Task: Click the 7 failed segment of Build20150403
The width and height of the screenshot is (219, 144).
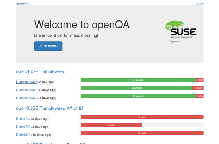Action: click(199, 80)
